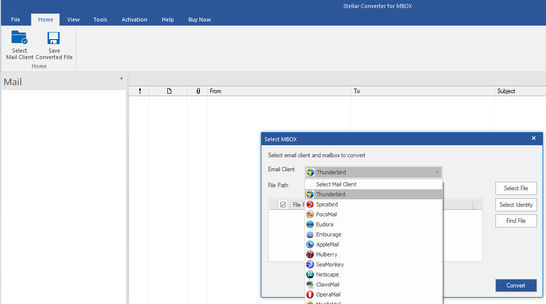546x304 pixels.
Task: Collapse the Mail pane using its arrow
Action: click(x=121, y=78)
